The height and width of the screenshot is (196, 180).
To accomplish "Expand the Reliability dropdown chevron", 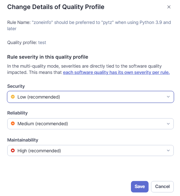I will 168,124.
